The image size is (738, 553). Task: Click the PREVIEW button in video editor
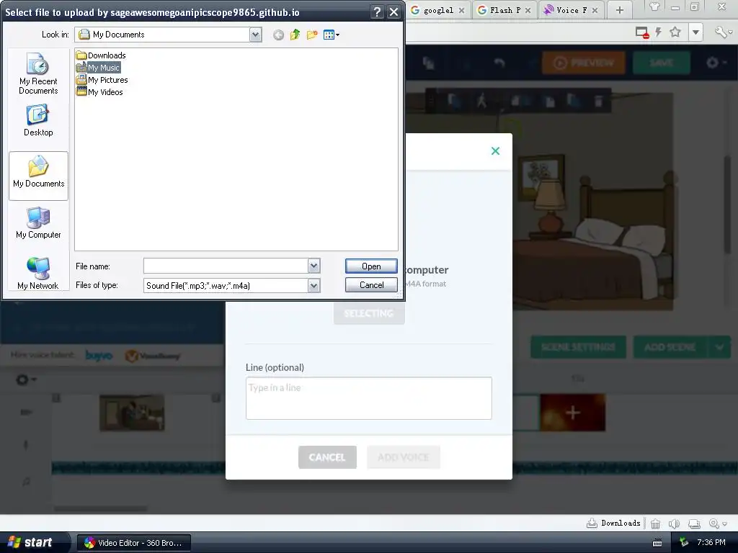(584, 63)
